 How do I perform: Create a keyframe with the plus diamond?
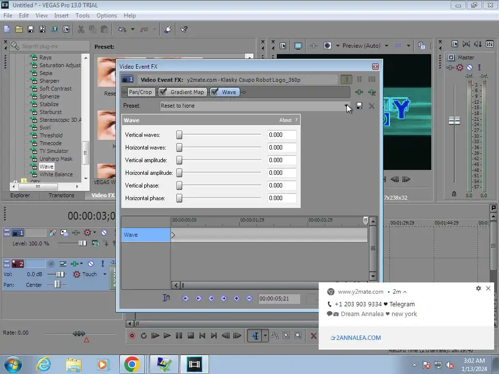click(x=236, y=299)
